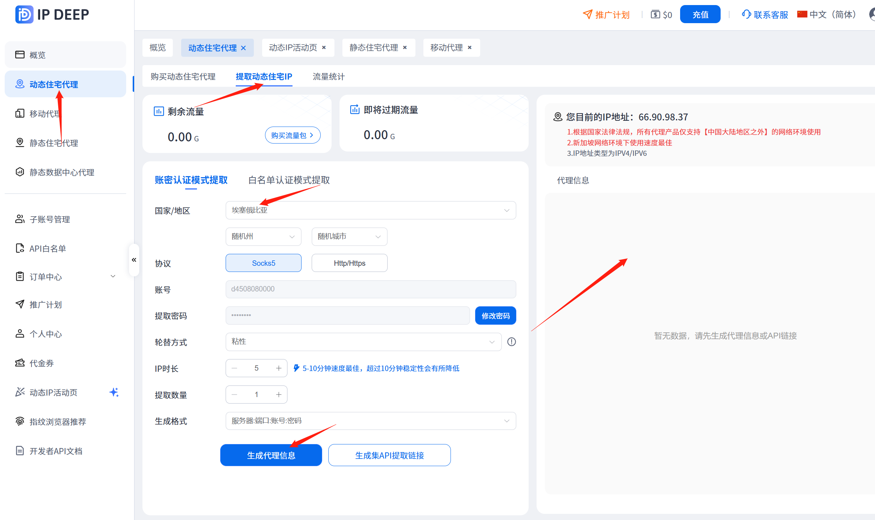The height and width of the screenshot is (520, 875).
Task: Expand 订单中心 in the sidebar
Action: (x=65, y=277)
